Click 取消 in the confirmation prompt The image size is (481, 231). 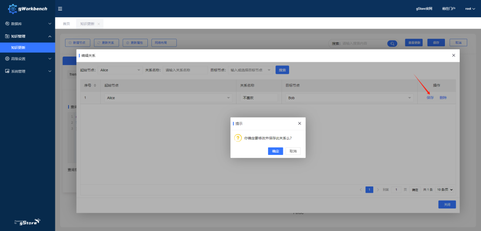293,151
